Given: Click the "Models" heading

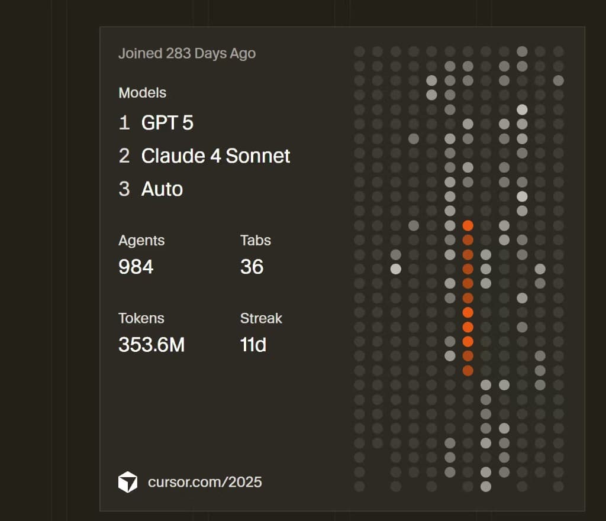Looking at the screenshot, I should (142, 93).
